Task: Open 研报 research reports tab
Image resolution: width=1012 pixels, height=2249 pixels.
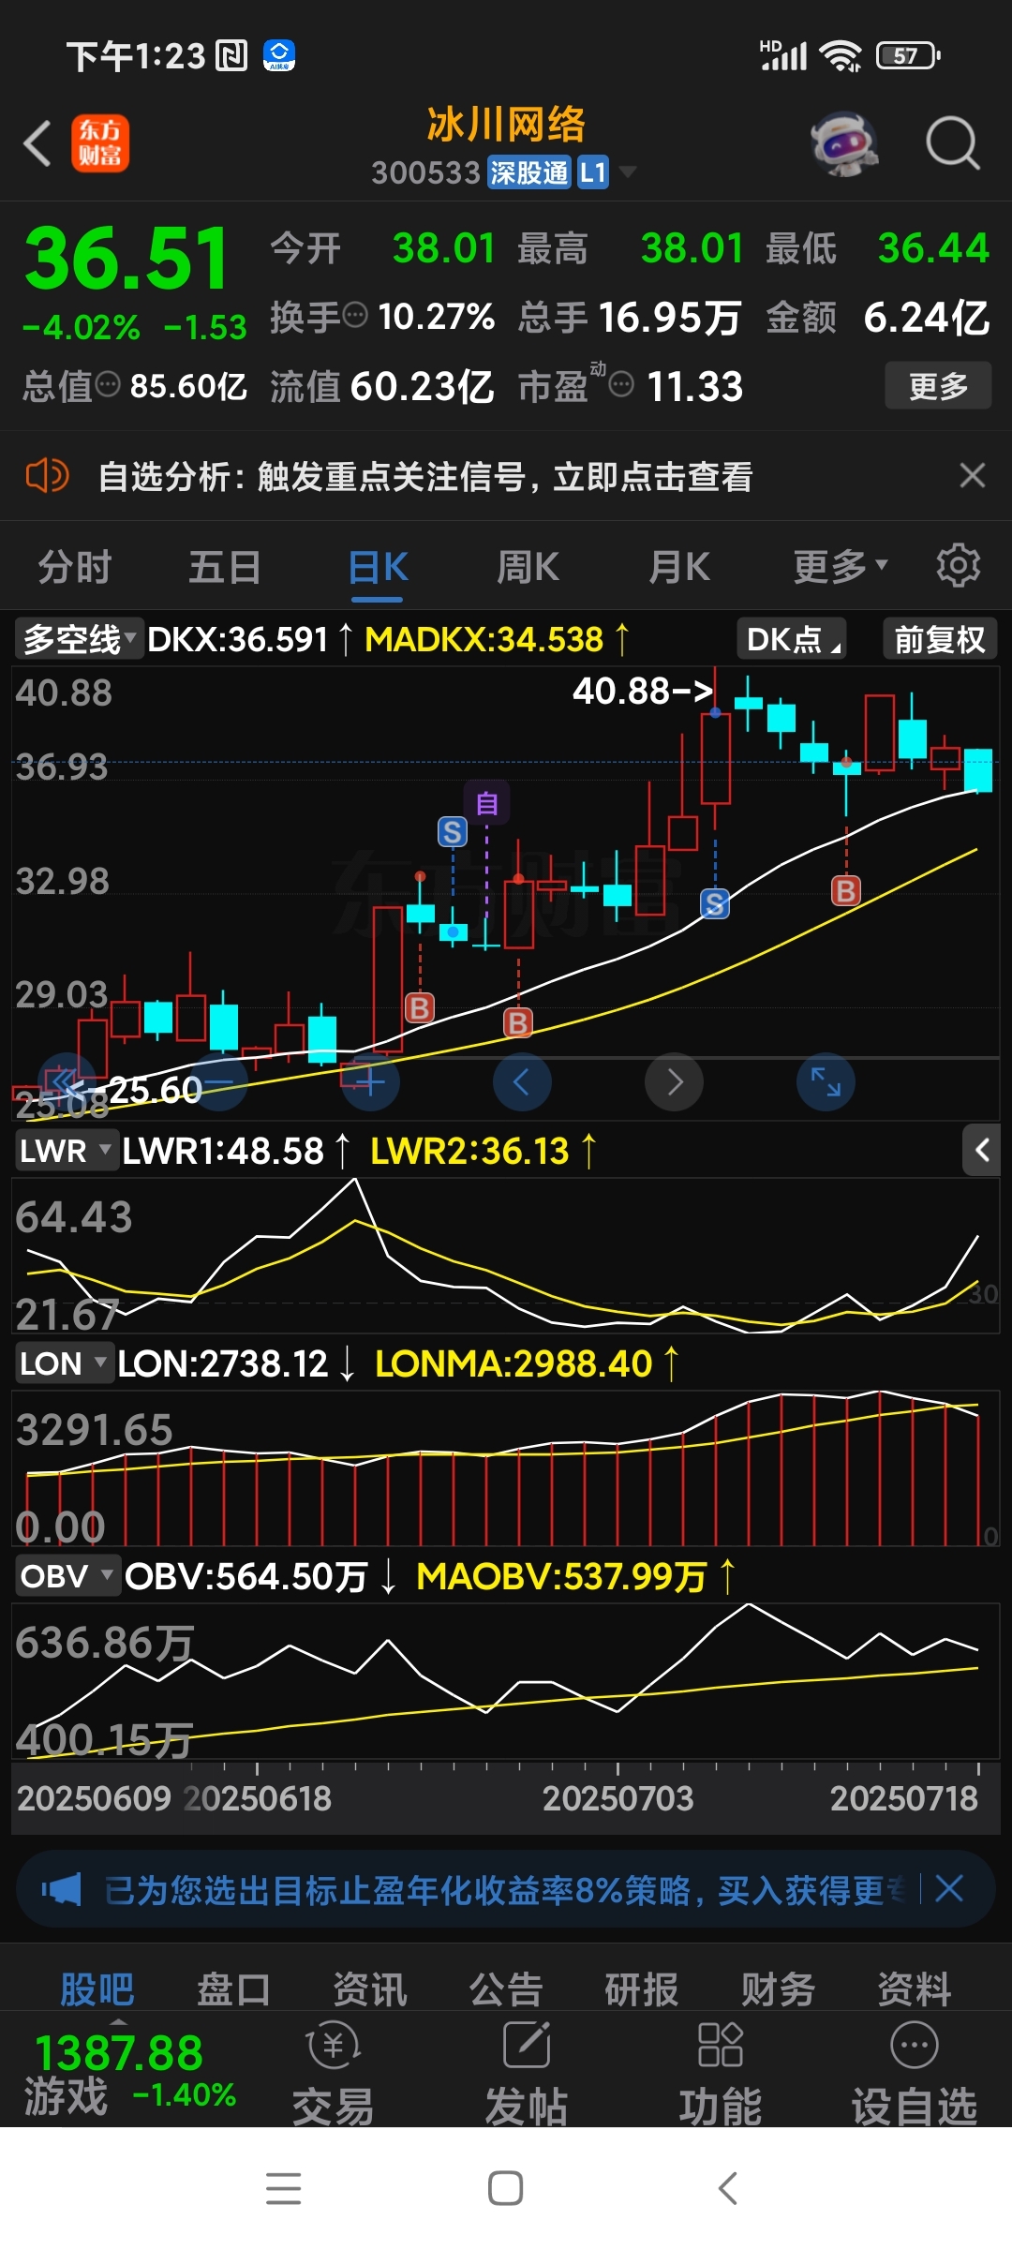Action: [x=642, y=1988]
